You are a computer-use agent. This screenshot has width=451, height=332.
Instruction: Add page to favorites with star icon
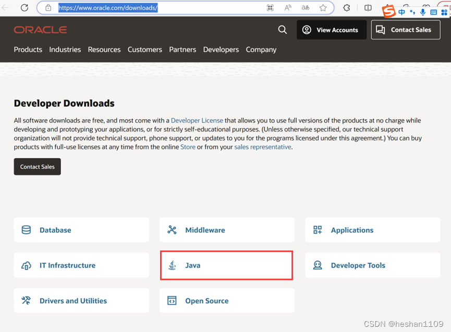point(323,8)
